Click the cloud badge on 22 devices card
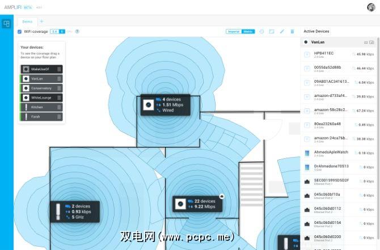 tap(222, 197)
